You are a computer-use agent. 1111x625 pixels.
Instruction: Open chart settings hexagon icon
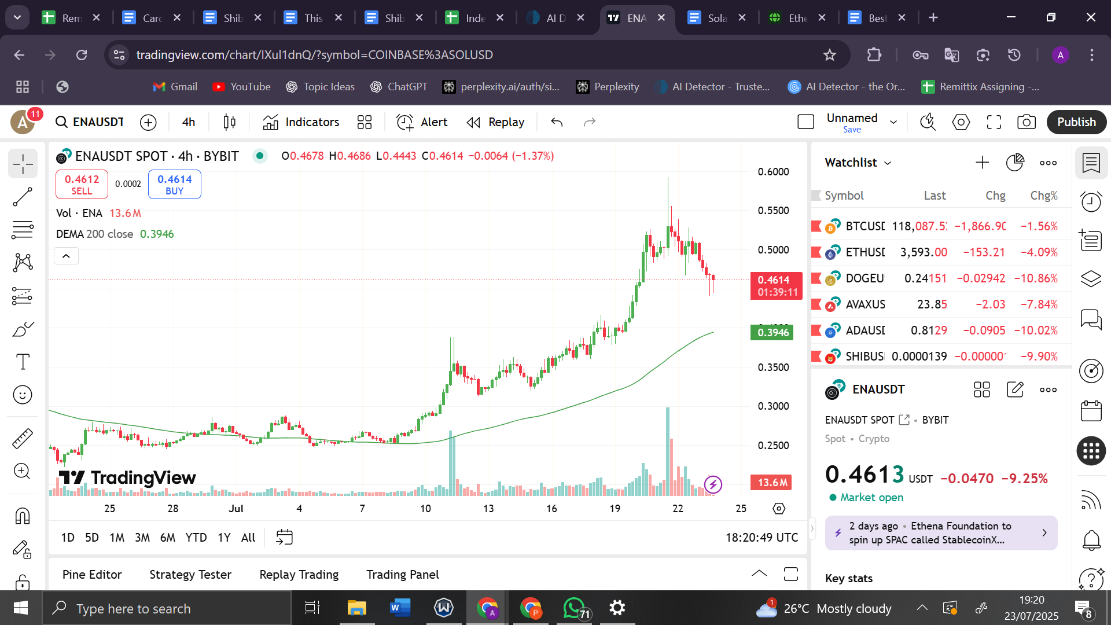(961, 122)
